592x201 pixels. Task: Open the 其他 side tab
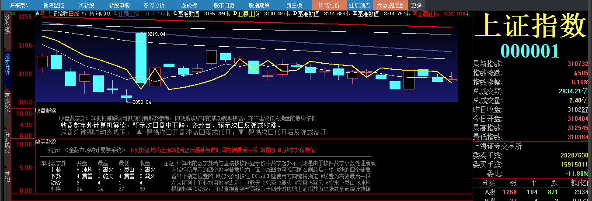pyautogui.click(x=7, y=177)
